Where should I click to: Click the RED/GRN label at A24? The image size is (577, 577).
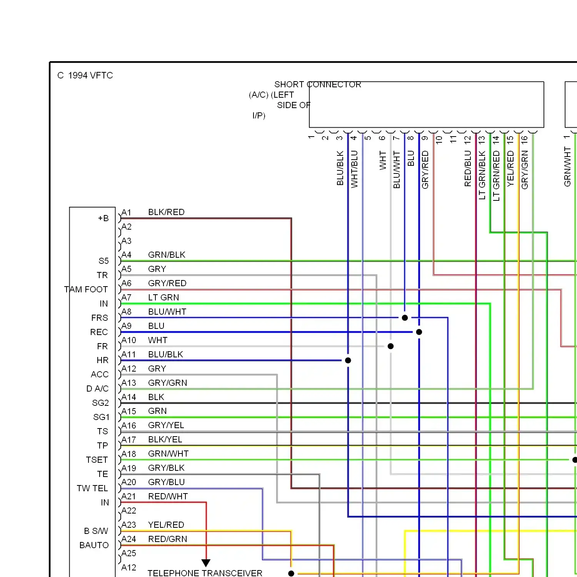click(x=167, y=539)
